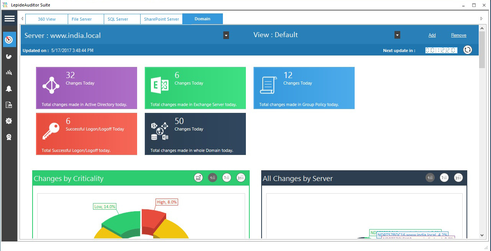Image resolution: width=491 pixels, height=251 pixels.
Task: Switch to the 360 View tab
Action: tap(47, 19)
